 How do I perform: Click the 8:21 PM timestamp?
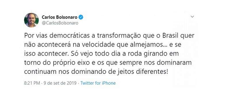click(x=32, y=83)
